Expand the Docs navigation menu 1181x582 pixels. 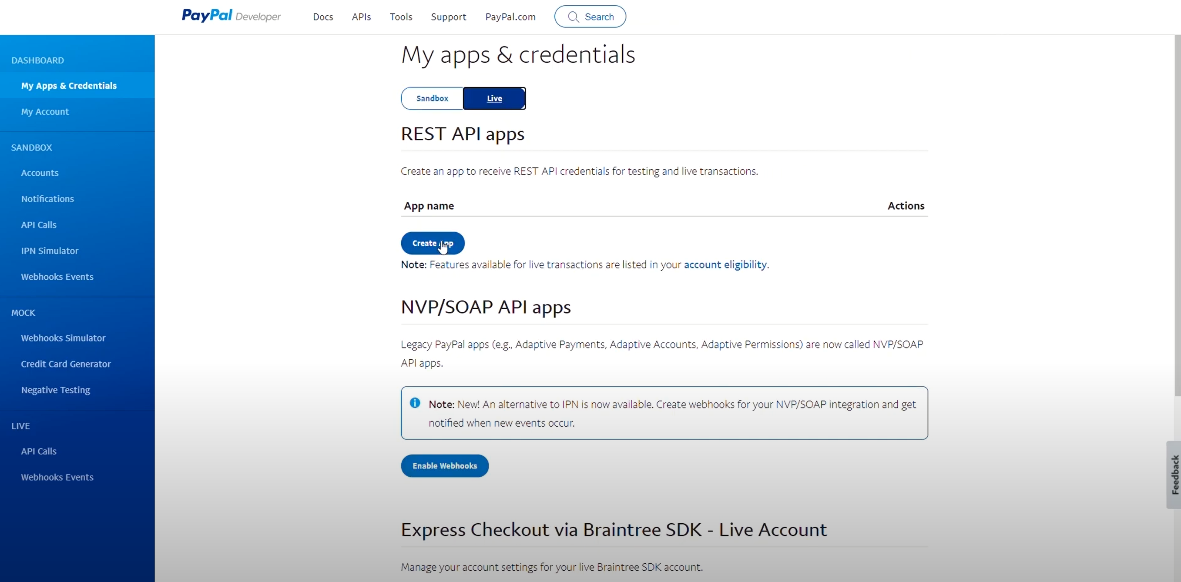322,17
